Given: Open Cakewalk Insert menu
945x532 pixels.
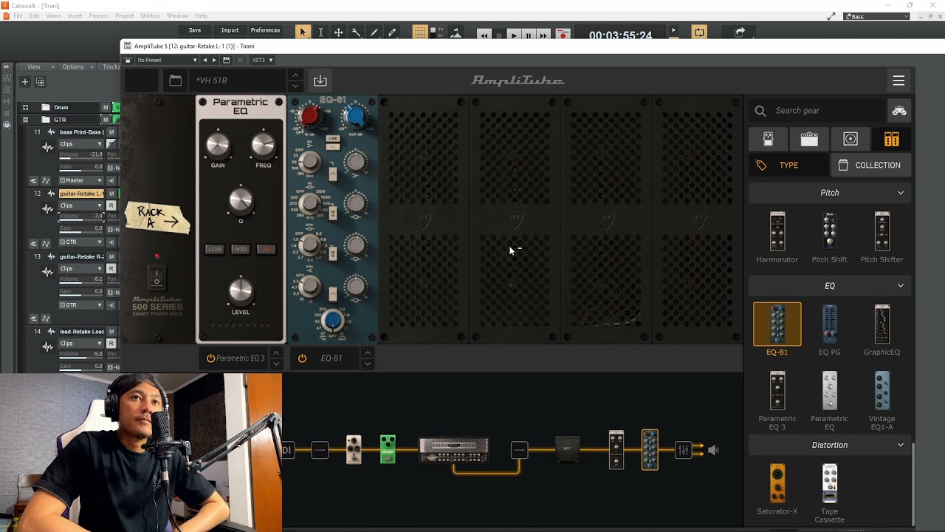Looking at the screenshot, I should tap(75, 16).
